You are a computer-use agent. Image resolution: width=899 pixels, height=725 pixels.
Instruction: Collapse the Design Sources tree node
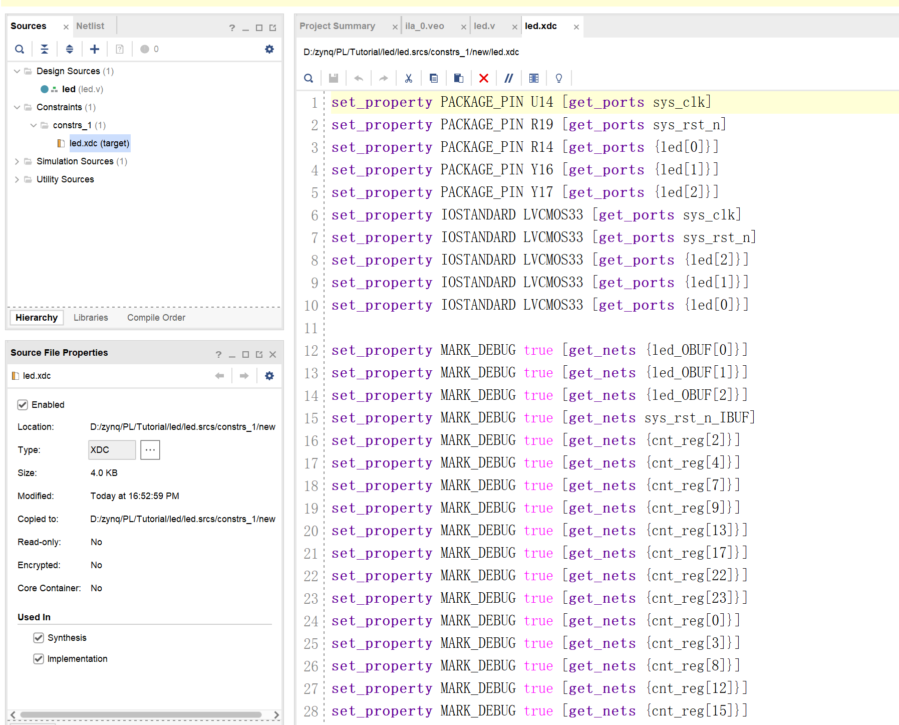[17, 71]
